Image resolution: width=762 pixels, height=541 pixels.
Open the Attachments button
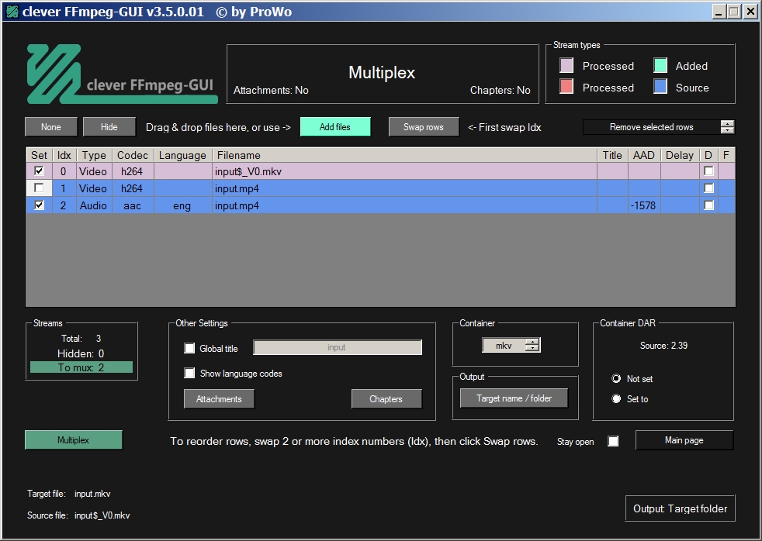click(x=219, y=399)
